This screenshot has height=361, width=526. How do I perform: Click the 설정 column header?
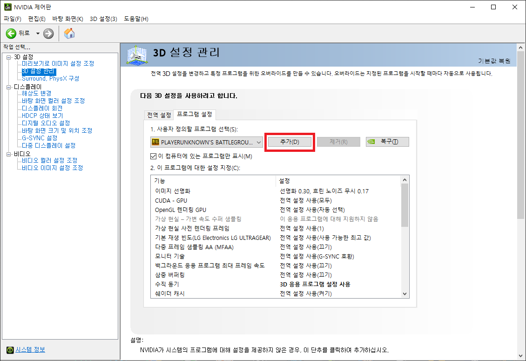coord(338,181)
